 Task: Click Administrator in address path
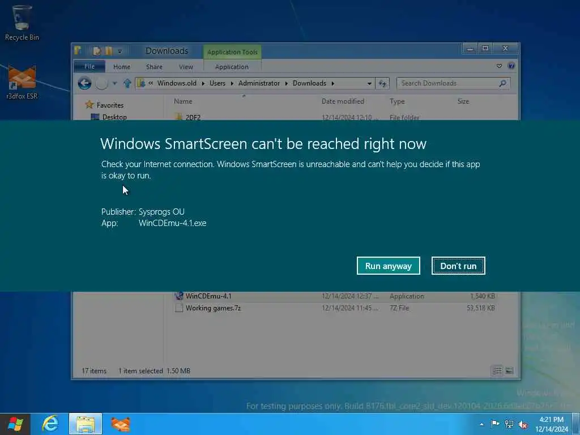(259, 83)
